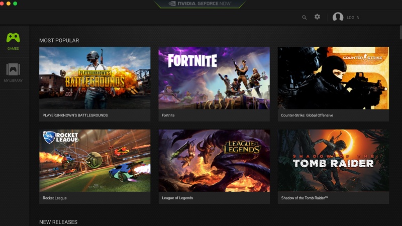This screenshot has height=226, width=402.
Task: Click the Fortnite title caption
Action: click(x=168, y=116)
